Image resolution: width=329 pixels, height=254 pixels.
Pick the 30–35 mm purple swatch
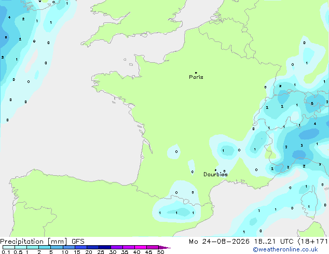pyautogui.click(x=117, y=247)
